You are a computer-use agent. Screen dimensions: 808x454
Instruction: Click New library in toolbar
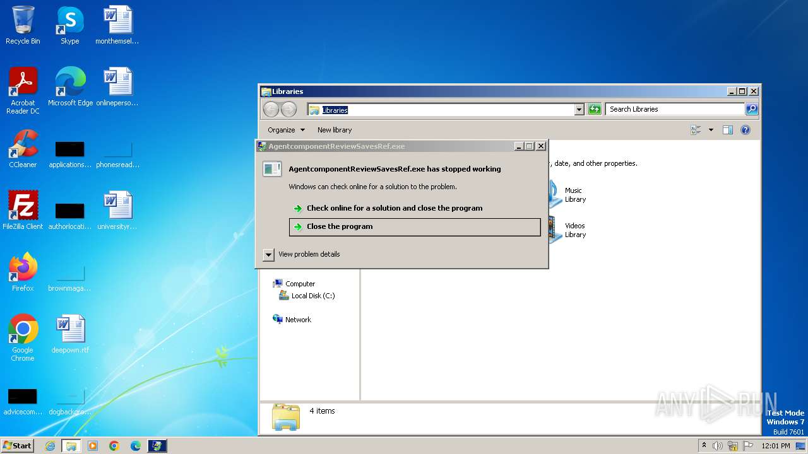point(335,130)
